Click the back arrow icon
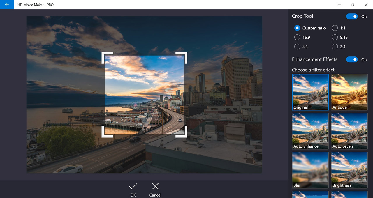373x198 pixels. 7,5
